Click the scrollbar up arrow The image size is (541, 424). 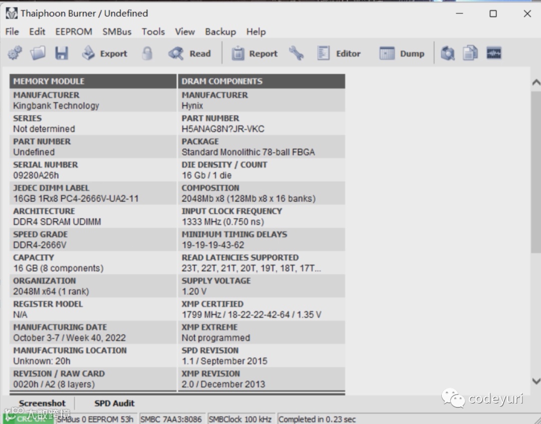[536, 83]
